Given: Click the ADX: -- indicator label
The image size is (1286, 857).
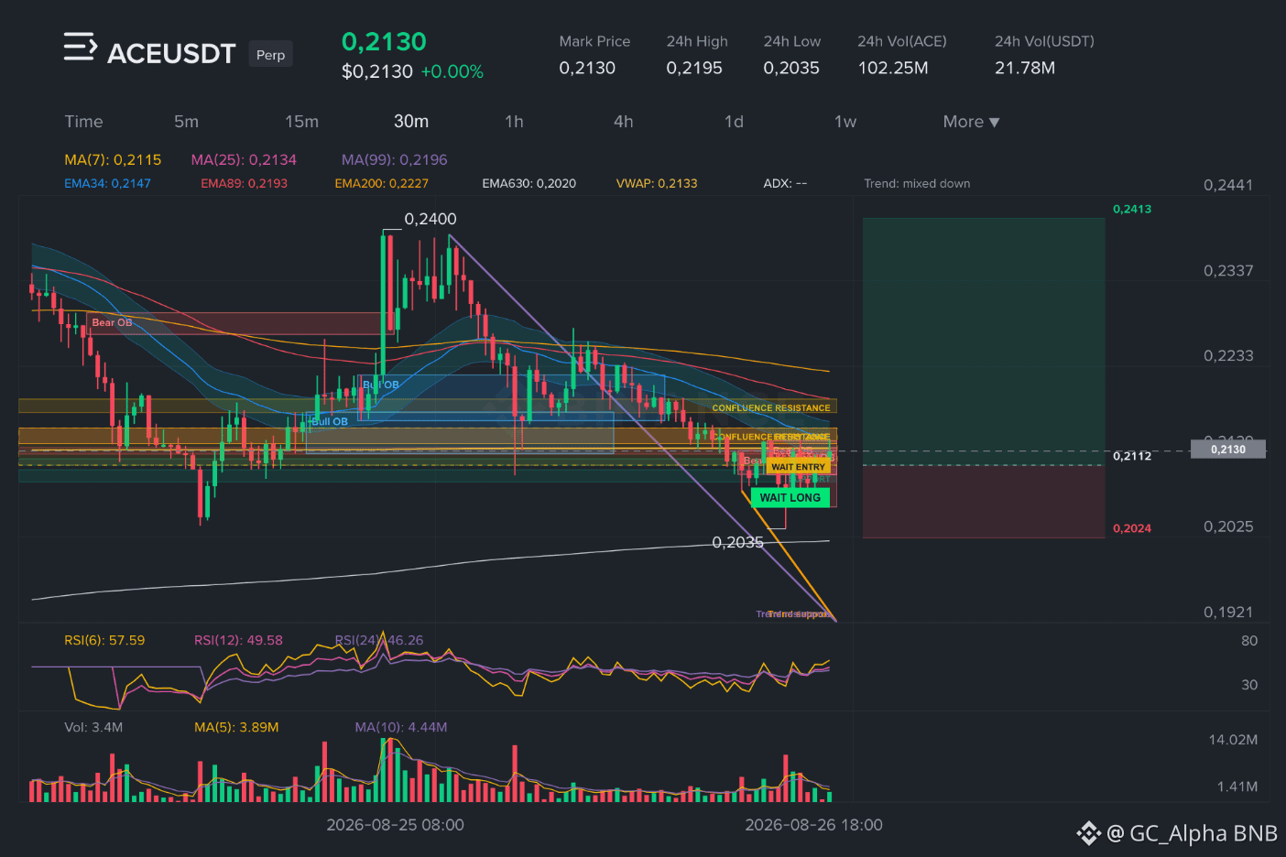Looking at the screenshot, I should (x=785, y=183).
